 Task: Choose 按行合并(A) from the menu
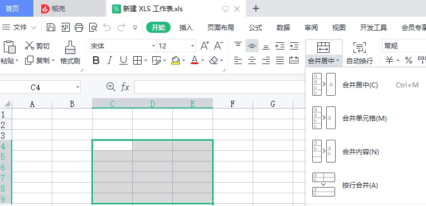click(366, 185)
